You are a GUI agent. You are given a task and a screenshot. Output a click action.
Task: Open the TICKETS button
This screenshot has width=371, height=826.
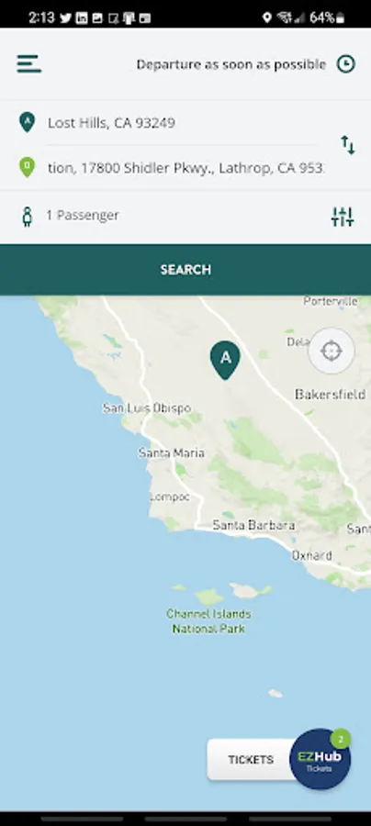click(251, 760)
